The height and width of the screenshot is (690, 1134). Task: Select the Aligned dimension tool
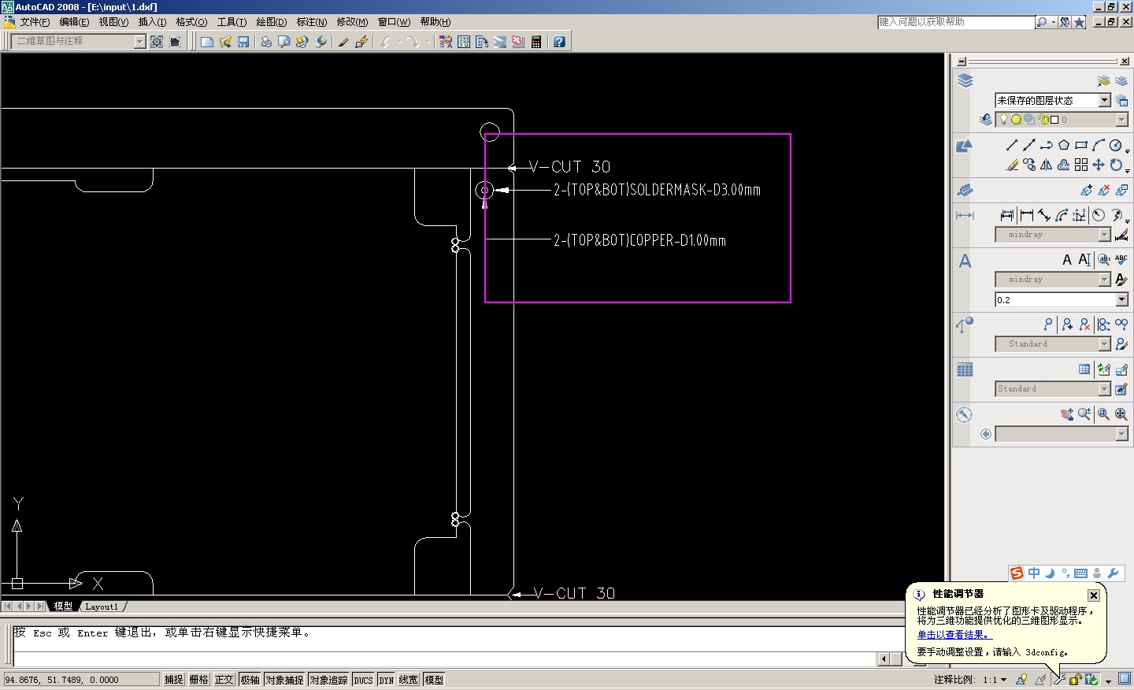[x=1044, y=215]
